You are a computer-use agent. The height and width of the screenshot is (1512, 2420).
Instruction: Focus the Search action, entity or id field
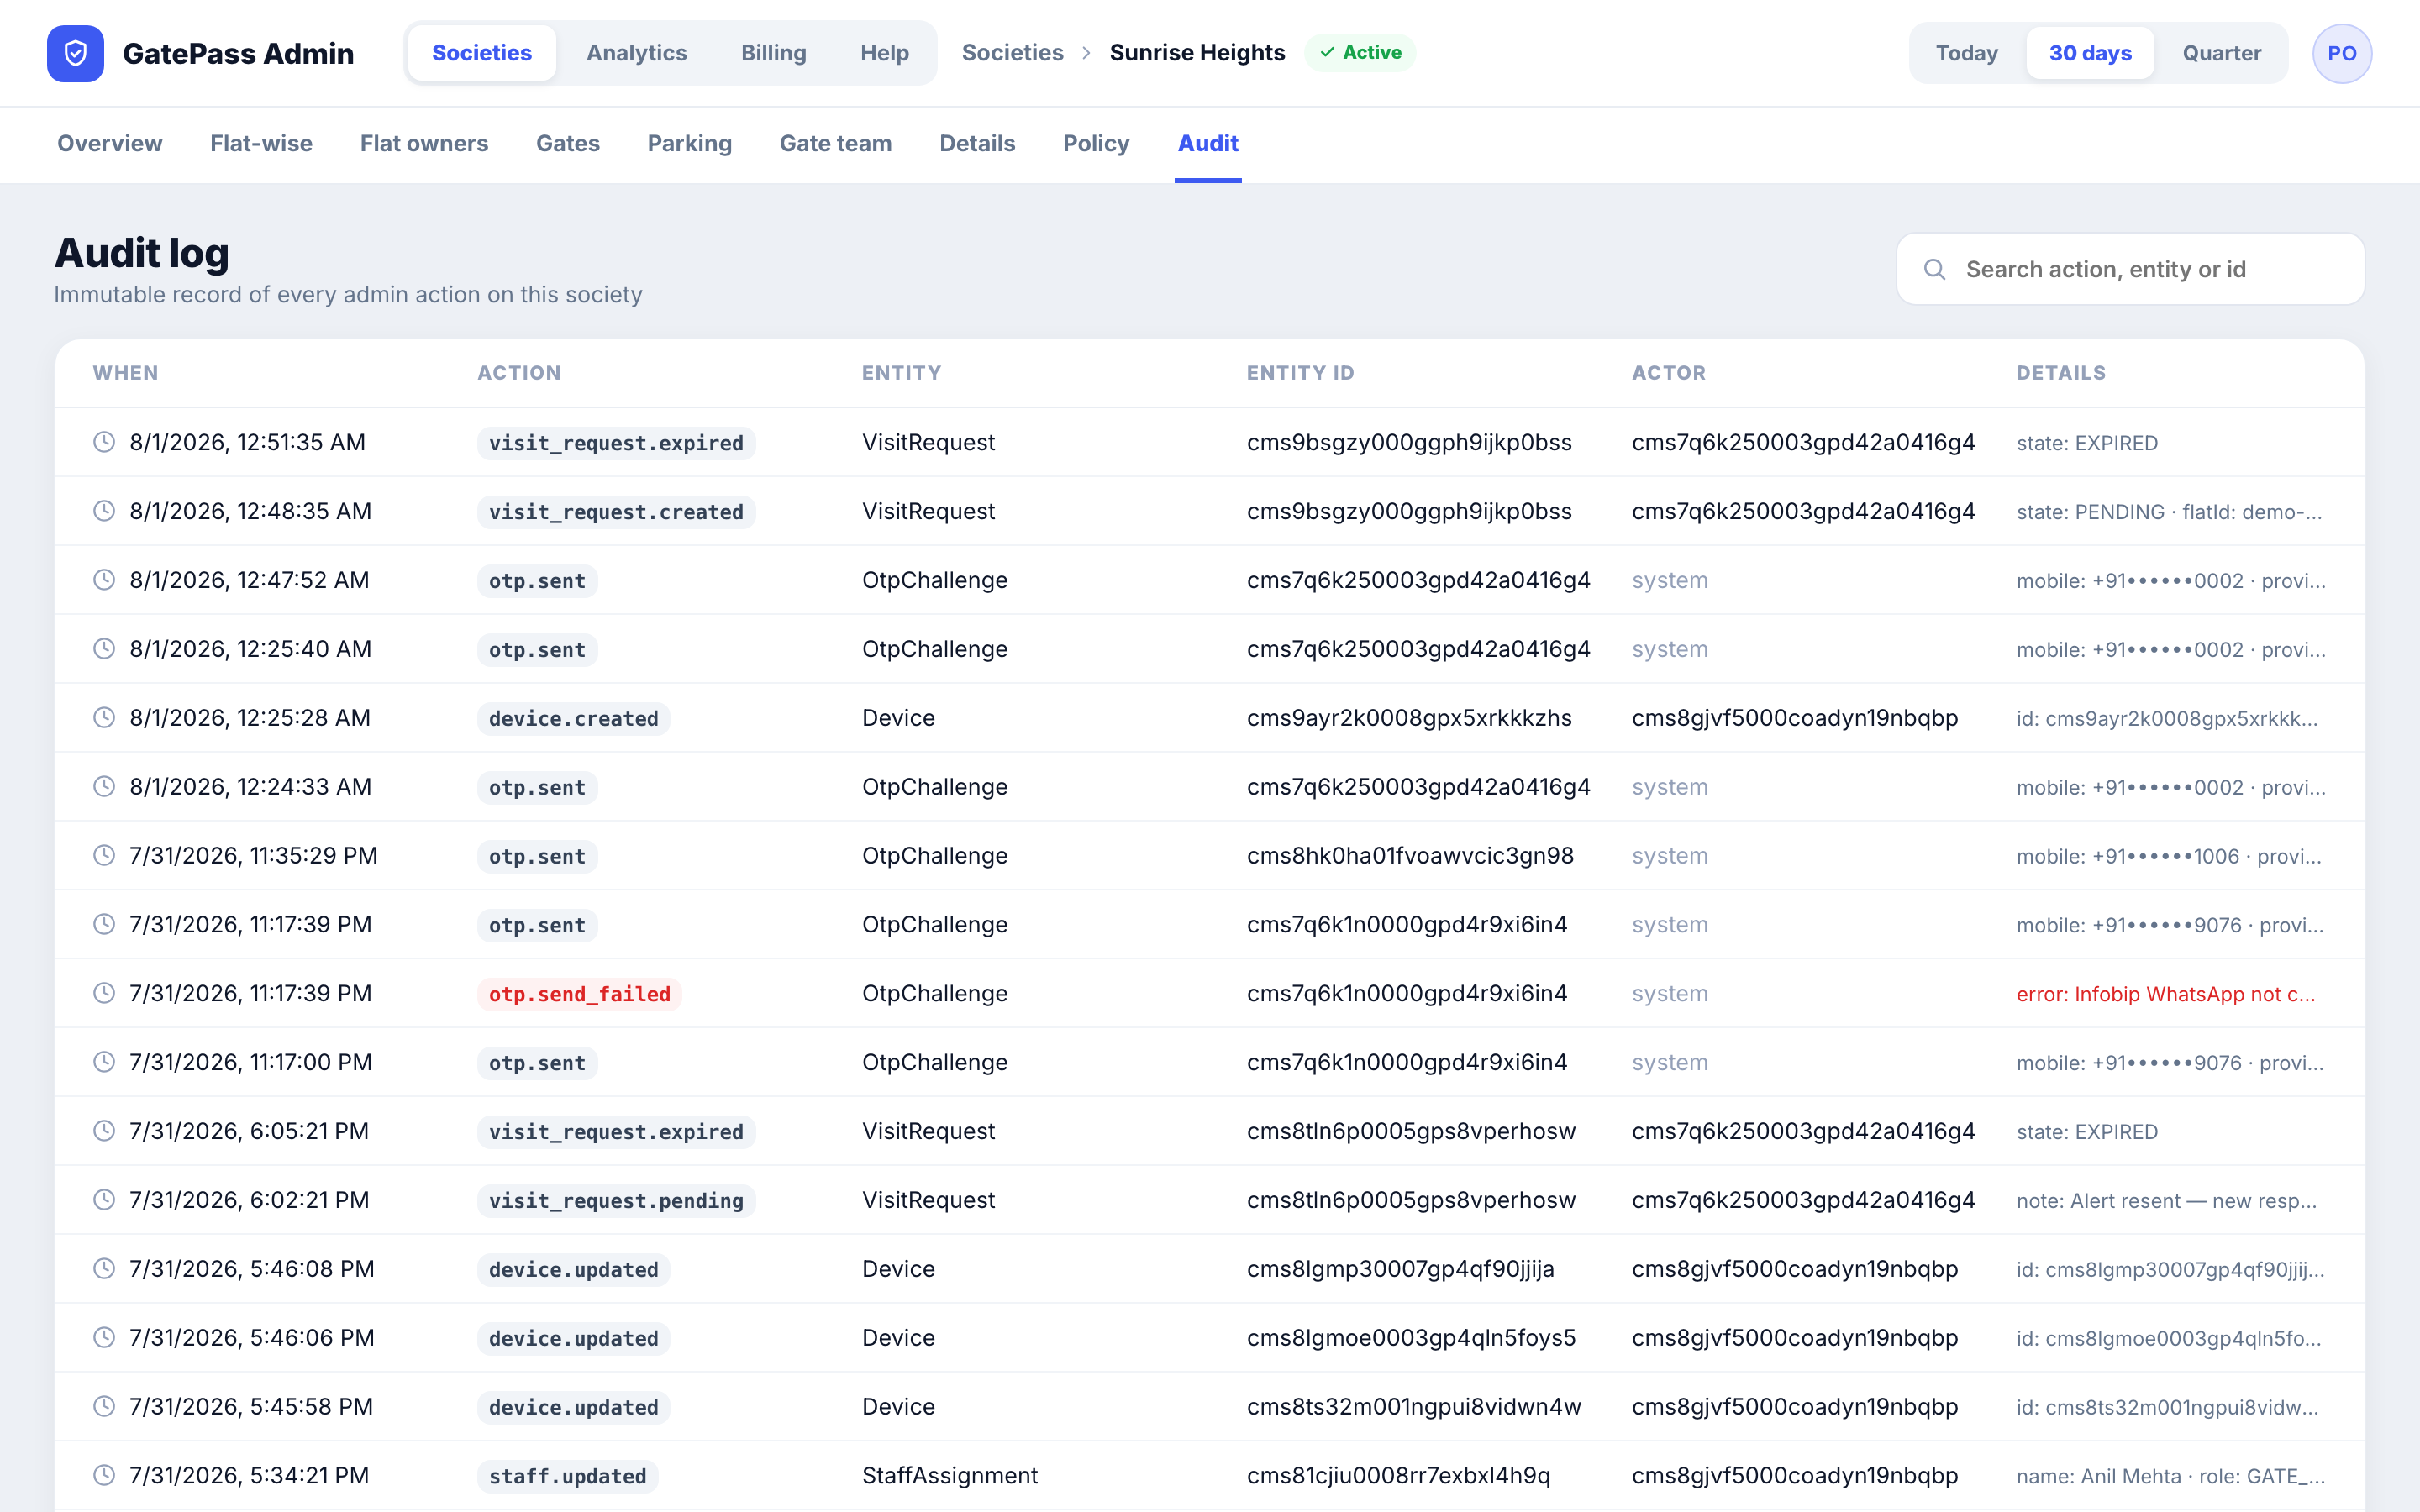tap(2130, 269)
